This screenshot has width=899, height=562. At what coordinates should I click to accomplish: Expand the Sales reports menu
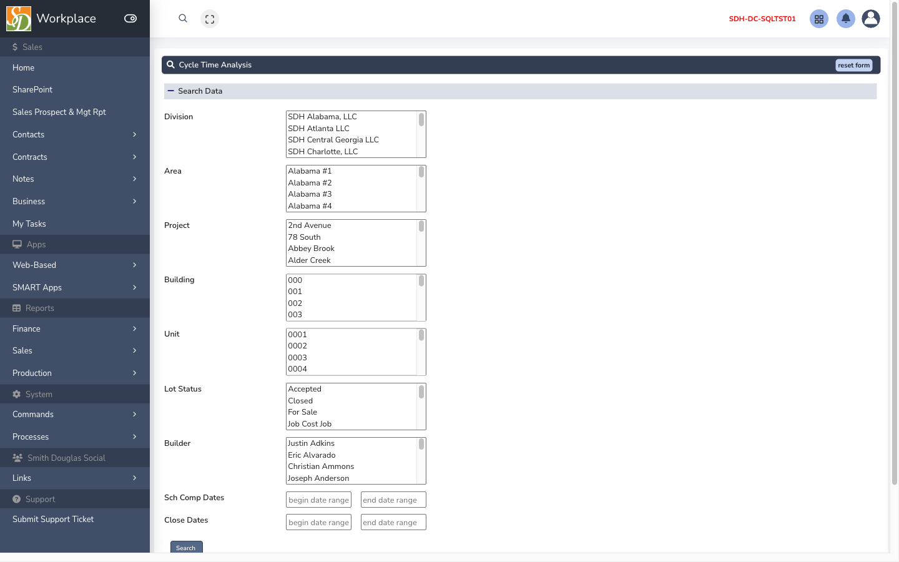pos(75,350)
